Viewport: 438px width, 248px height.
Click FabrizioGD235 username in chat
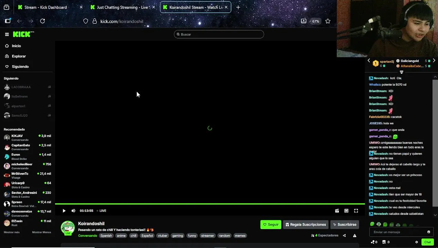379,117
